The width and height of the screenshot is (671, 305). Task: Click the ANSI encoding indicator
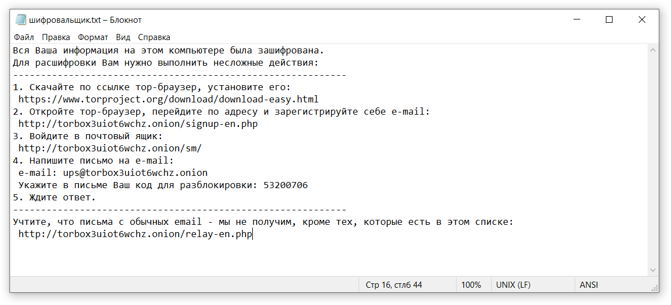(589, 284)
